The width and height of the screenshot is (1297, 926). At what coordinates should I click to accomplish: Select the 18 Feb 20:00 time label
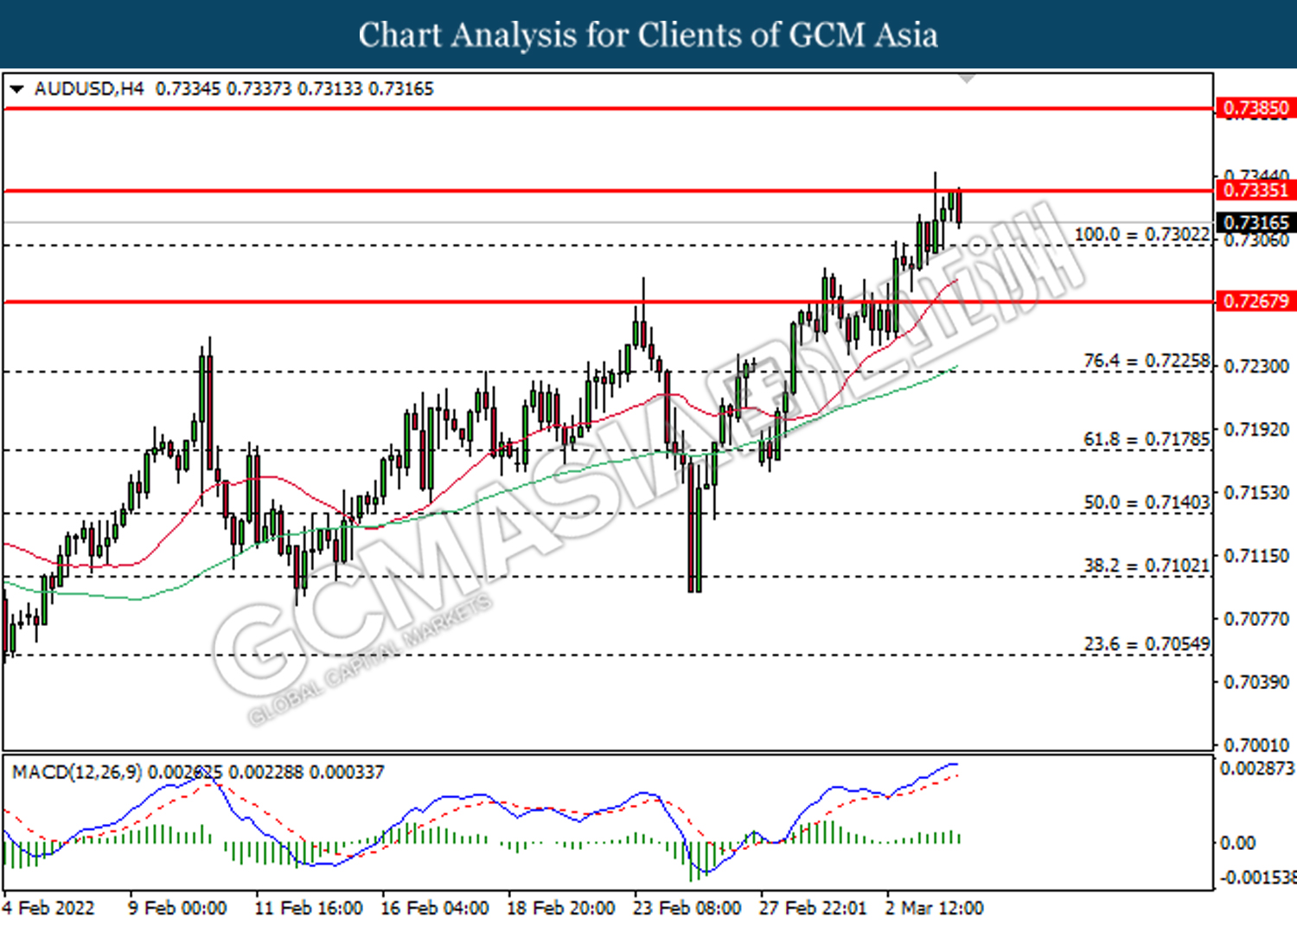point(561,908)
